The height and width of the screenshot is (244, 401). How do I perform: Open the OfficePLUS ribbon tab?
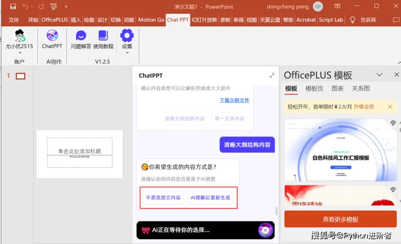(x=55, y=20)
